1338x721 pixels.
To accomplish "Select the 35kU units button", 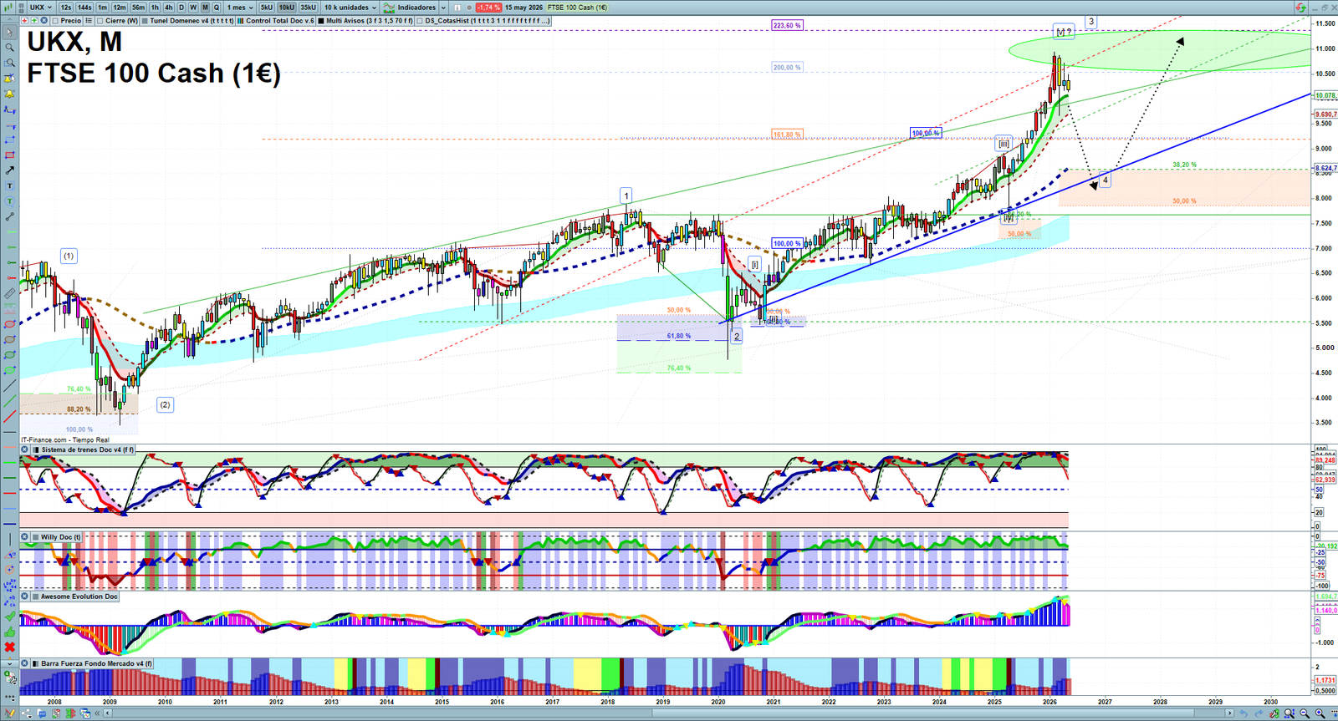I will point(308,8).
